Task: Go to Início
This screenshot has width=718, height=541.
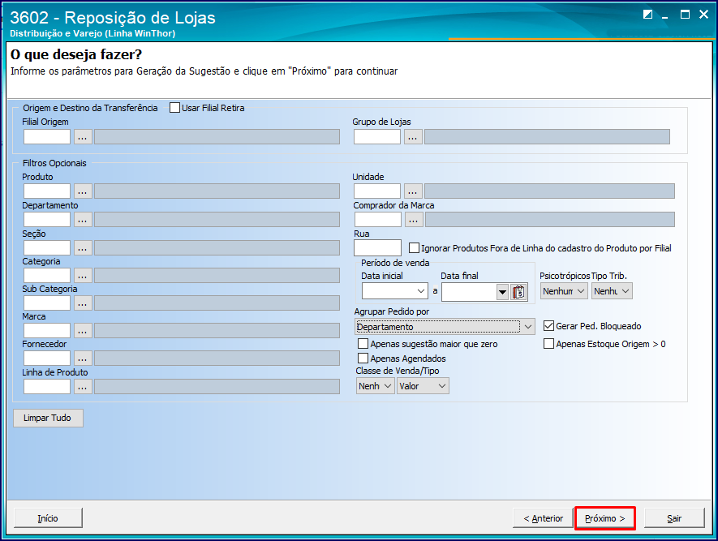Action: [x=48, y=518]
